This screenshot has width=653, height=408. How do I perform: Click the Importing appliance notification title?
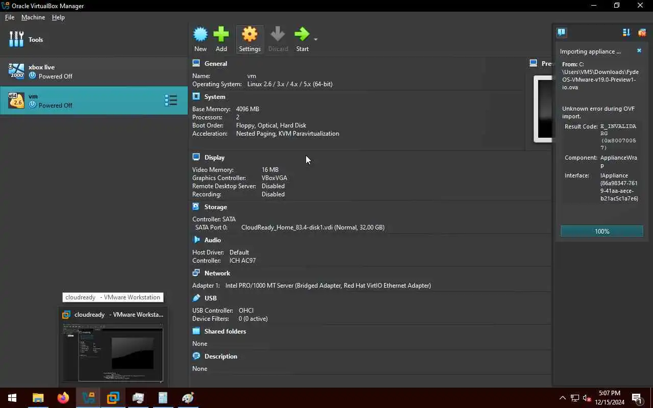tap(590, 52)
